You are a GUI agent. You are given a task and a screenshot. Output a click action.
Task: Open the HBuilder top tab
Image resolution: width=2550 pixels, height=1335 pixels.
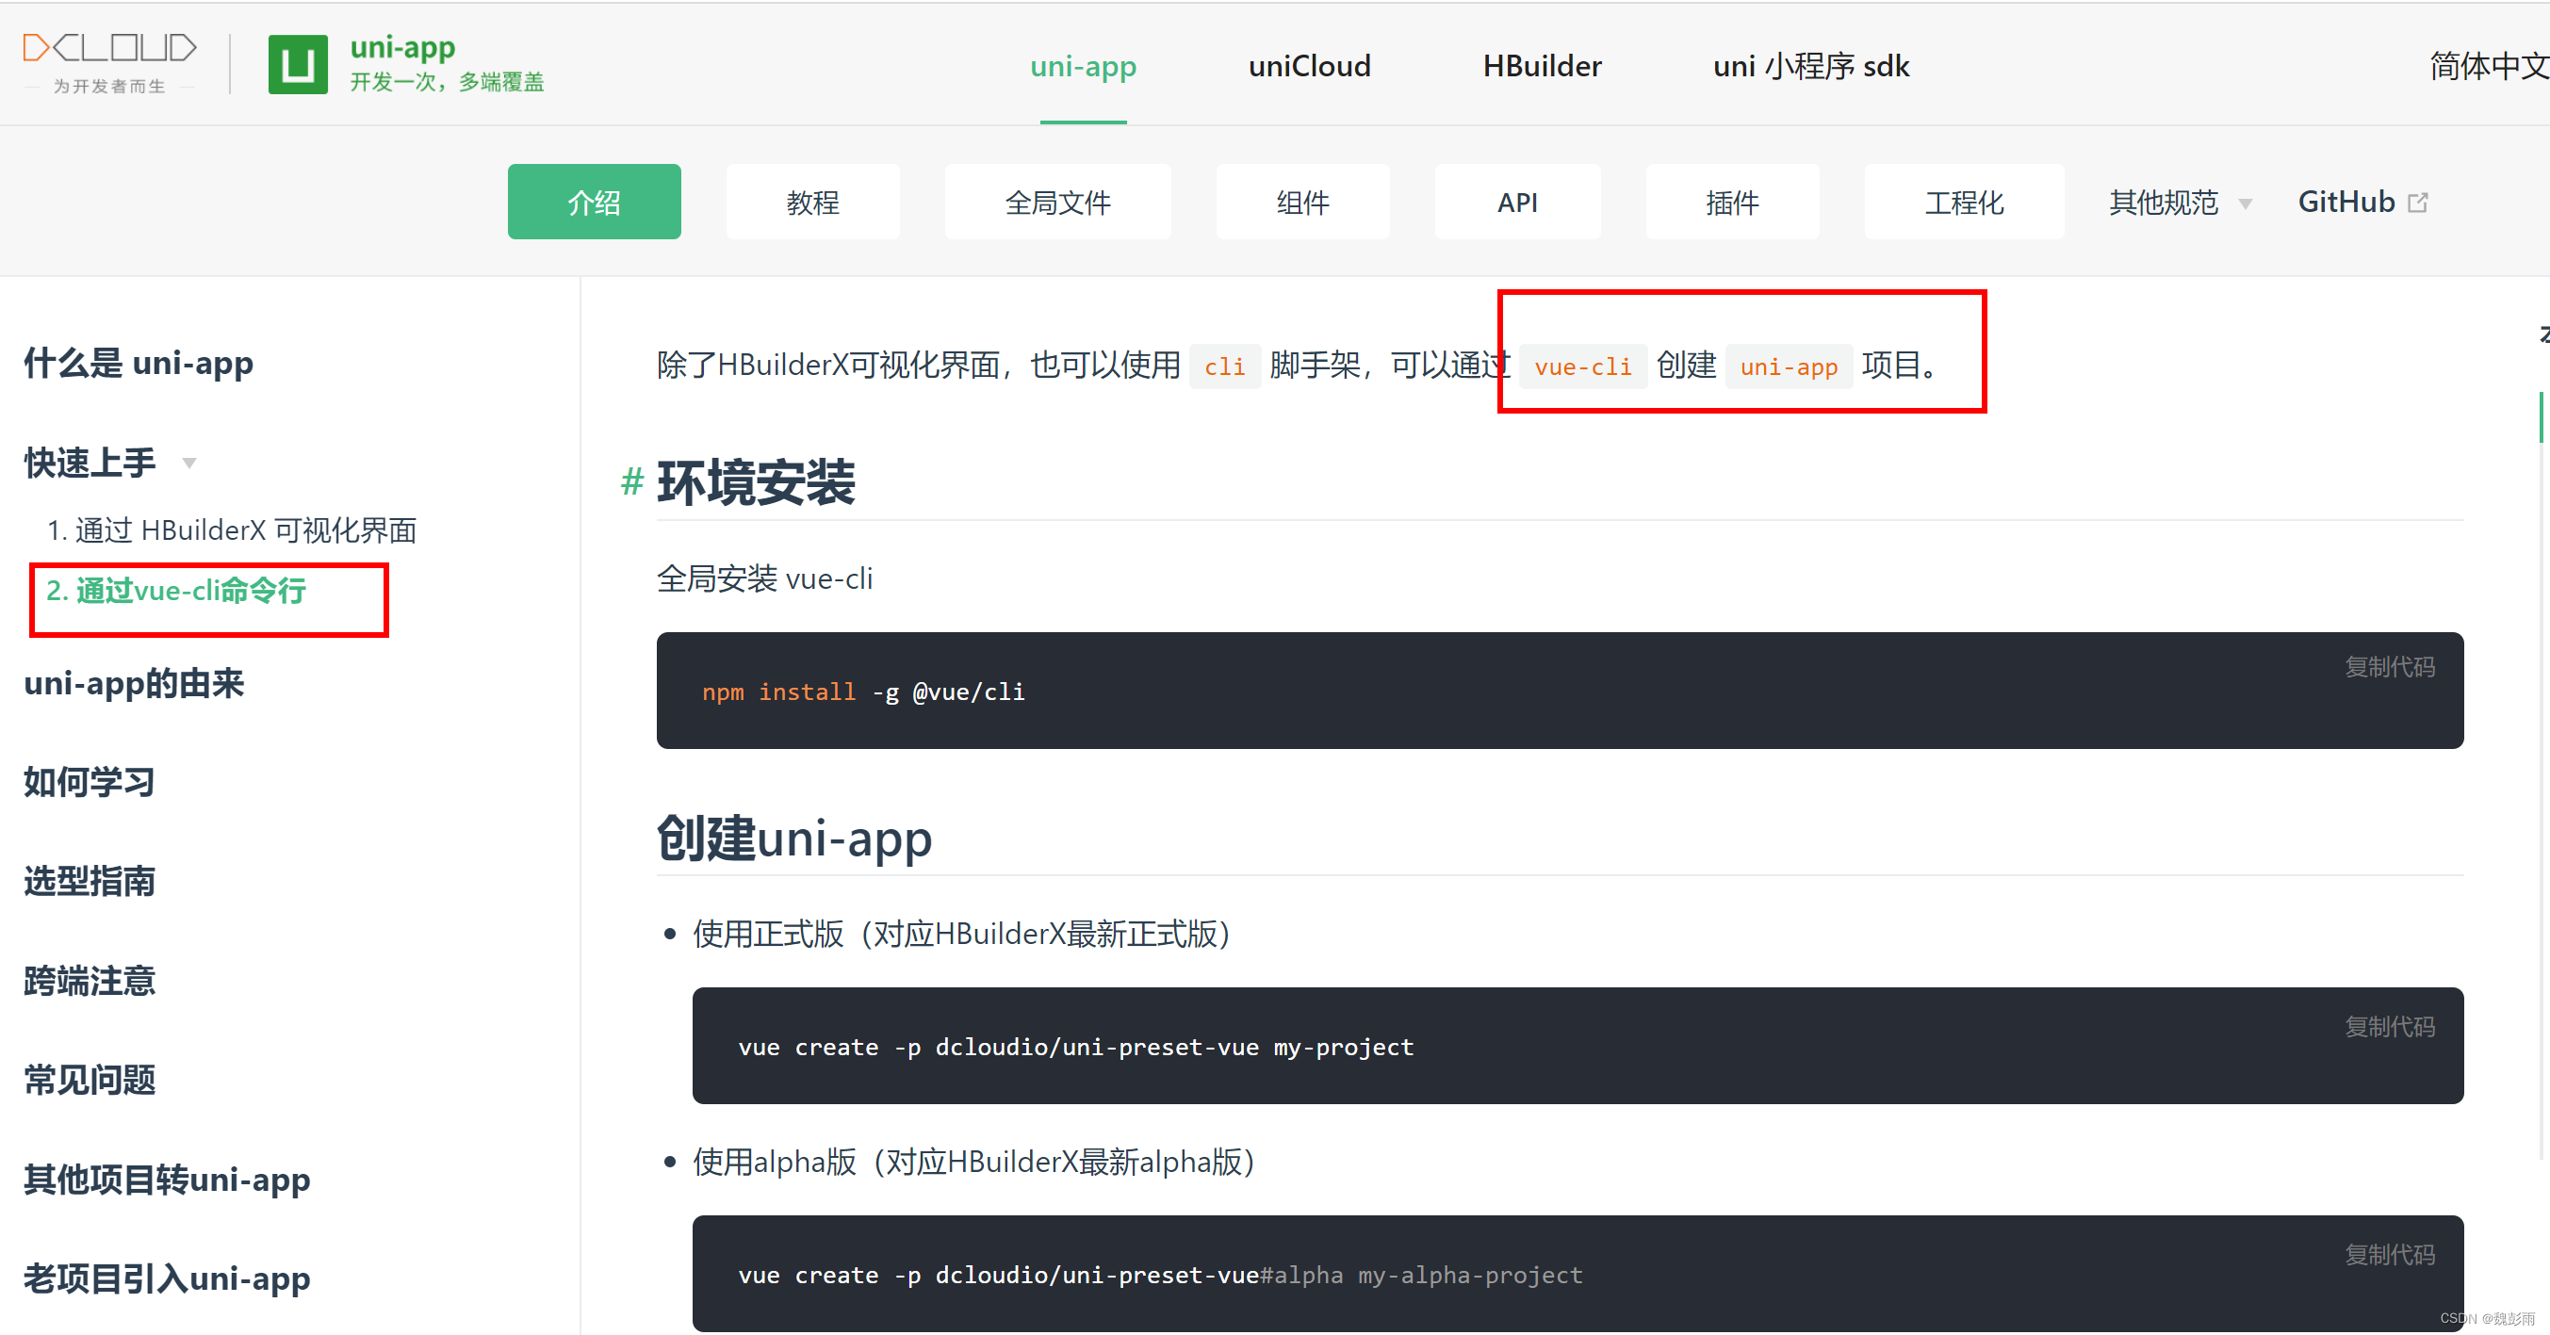1542,66
